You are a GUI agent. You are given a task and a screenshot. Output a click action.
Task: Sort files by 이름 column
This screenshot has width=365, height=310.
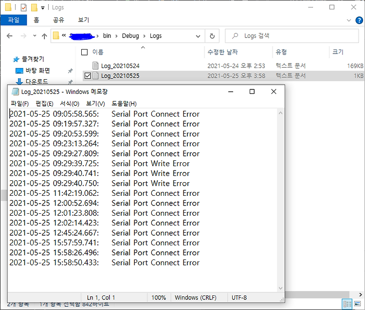pos(98,52)
